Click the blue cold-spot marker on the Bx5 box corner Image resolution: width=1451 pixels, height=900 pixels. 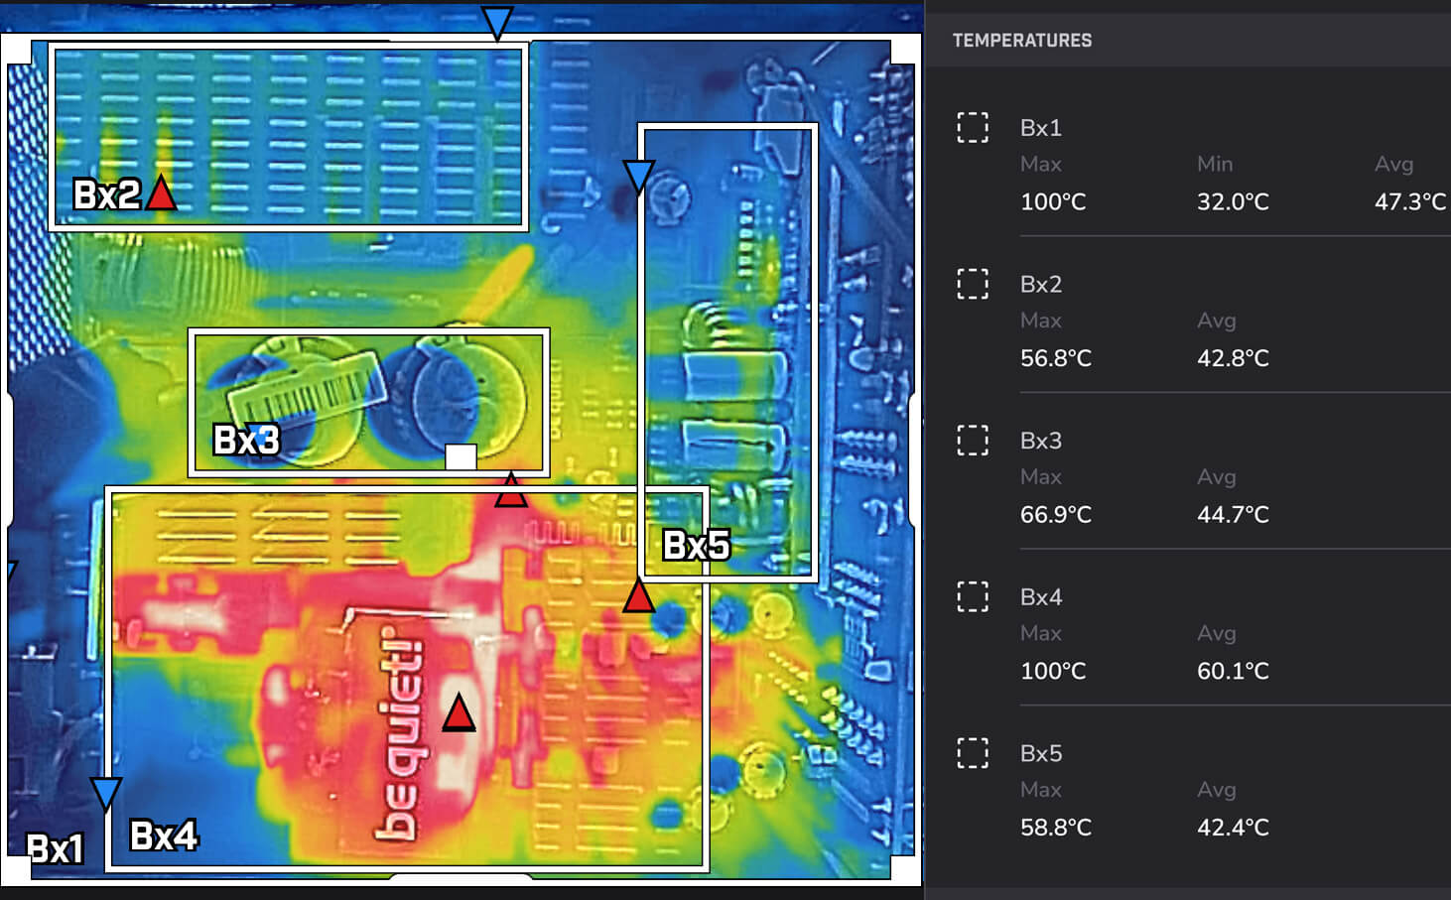pos(638,177)
